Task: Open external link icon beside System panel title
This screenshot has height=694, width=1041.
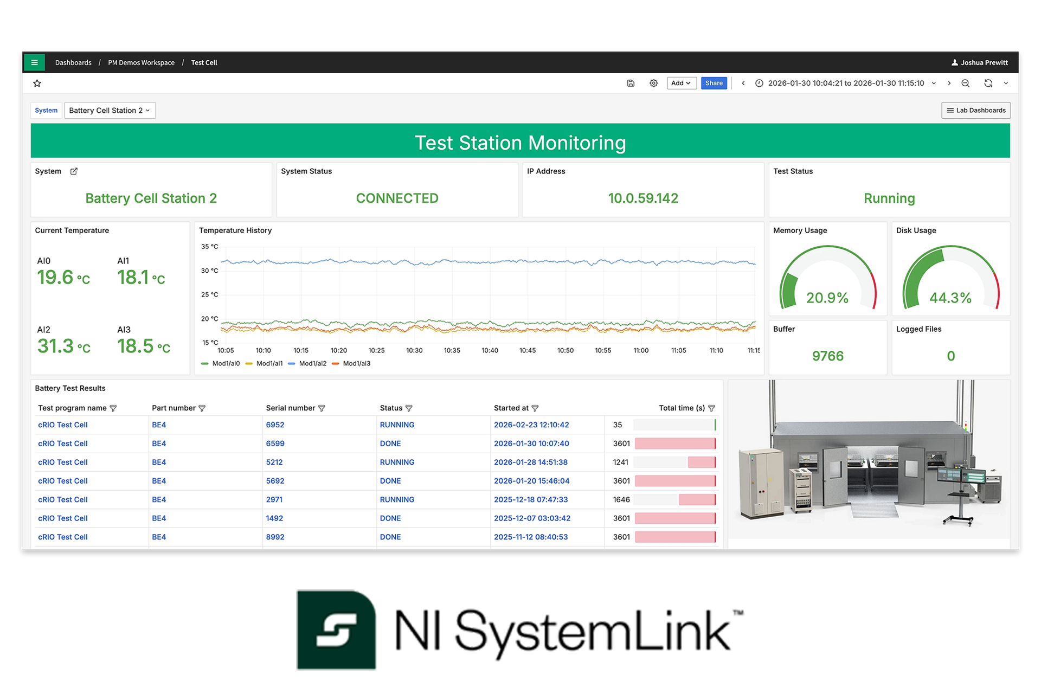Action: point(74,171)
